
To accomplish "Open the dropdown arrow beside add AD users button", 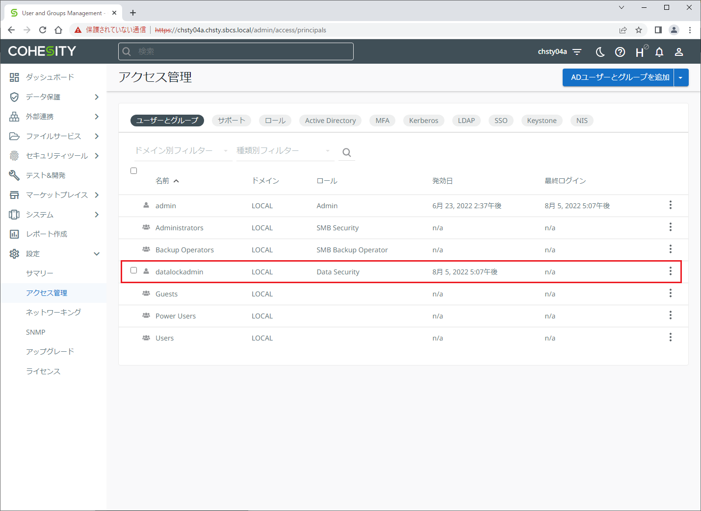I will pos(681,77).
